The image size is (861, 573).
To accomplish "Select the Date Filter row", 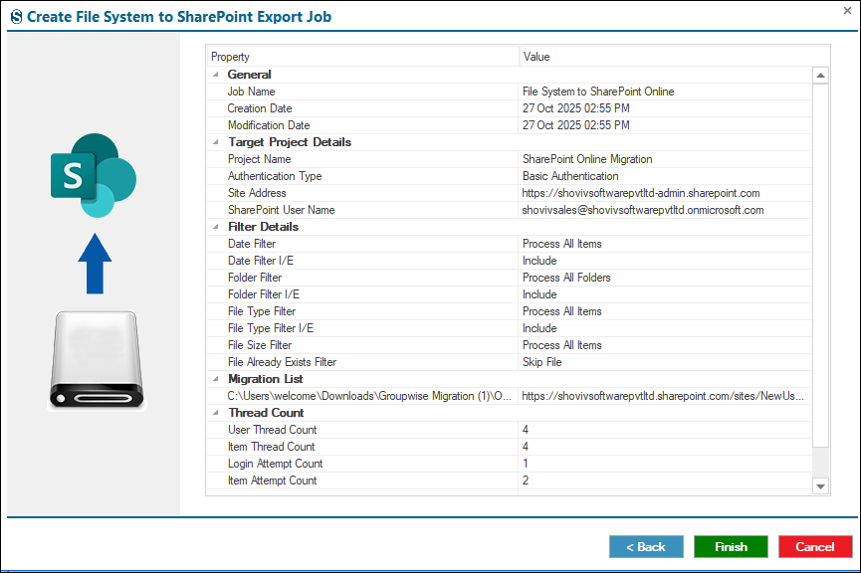I will (510, 244).
